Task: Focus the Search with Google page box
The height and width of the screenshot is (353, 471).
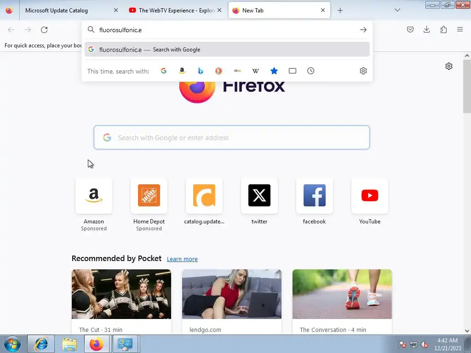Action: [232, 137]
